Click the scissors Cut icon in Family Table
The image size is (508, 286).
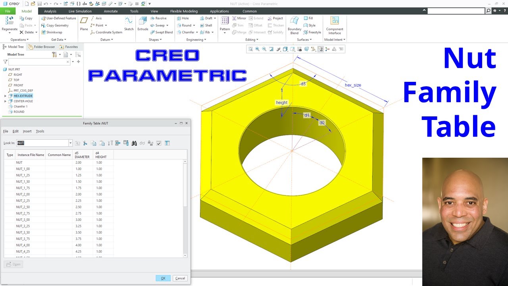(x=85, y=143)
